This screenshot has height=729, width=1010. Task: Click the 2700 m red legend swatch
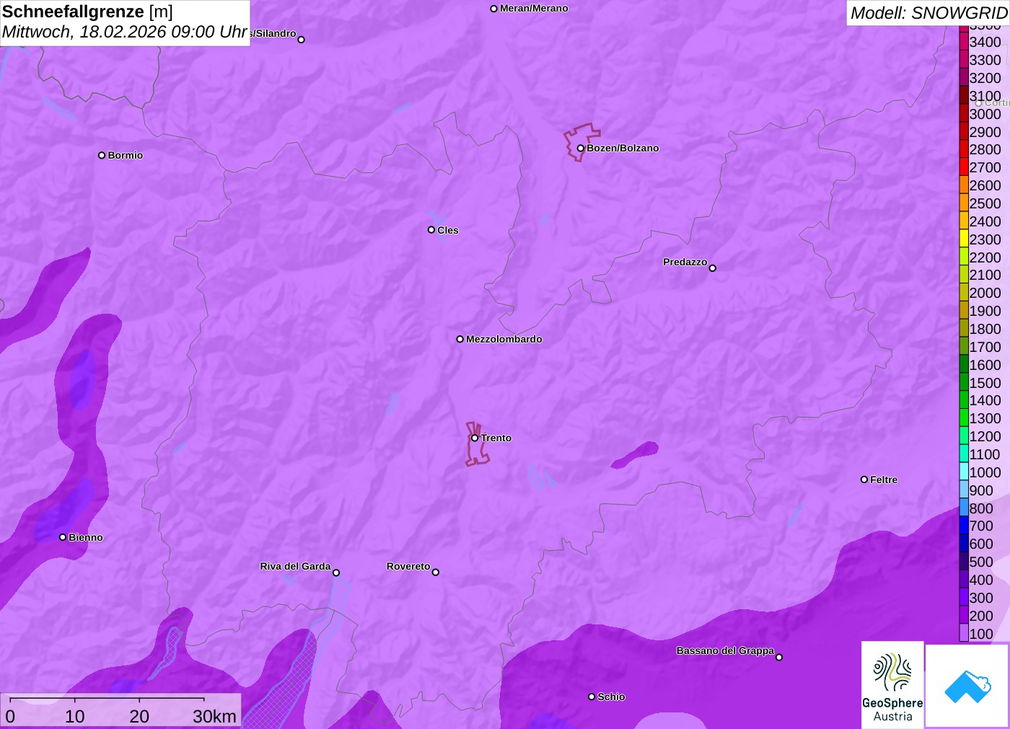(964, 167)
